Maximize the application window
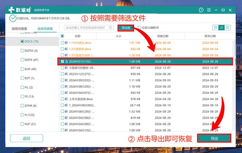Screen dimensions: 242x153 coord(223,10)
